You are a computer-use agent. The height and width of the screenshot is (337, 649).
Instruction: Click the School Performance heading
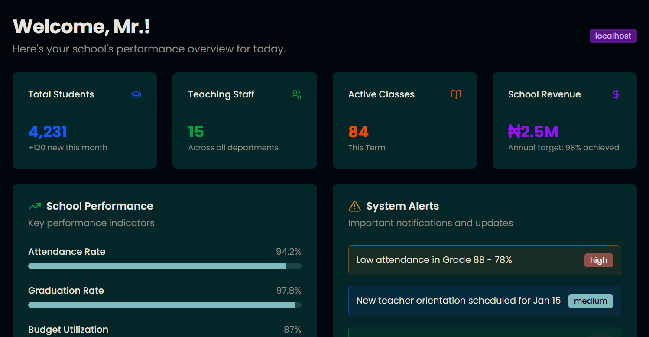click(x=100, y=206)
